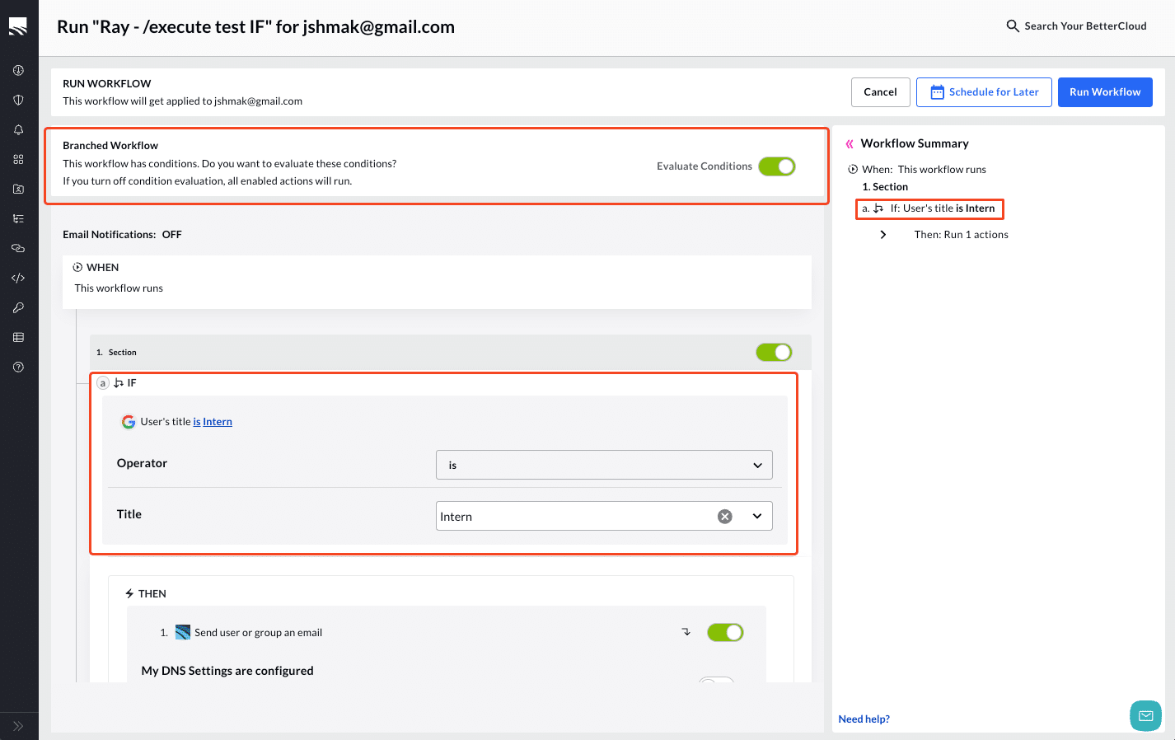The height and width of the screenshot is (740, 1175).
Task: Click Schedule for Later button
Action: [984, 92]
